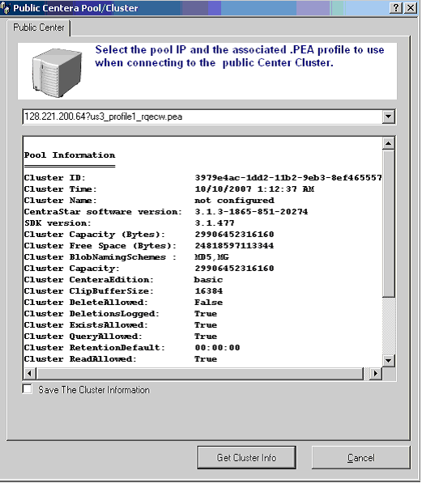422x483 pixels.
Task: Click the Cluster ExistsAllowed label
Action: coord(86,325)
